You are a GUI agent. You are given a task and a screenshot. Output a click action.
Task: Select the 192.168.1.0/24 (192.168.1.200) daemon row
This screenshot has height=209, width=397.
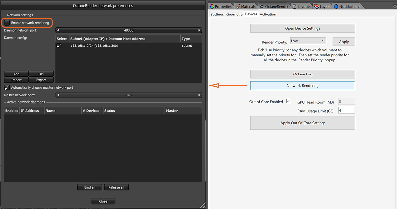(128, 46)
